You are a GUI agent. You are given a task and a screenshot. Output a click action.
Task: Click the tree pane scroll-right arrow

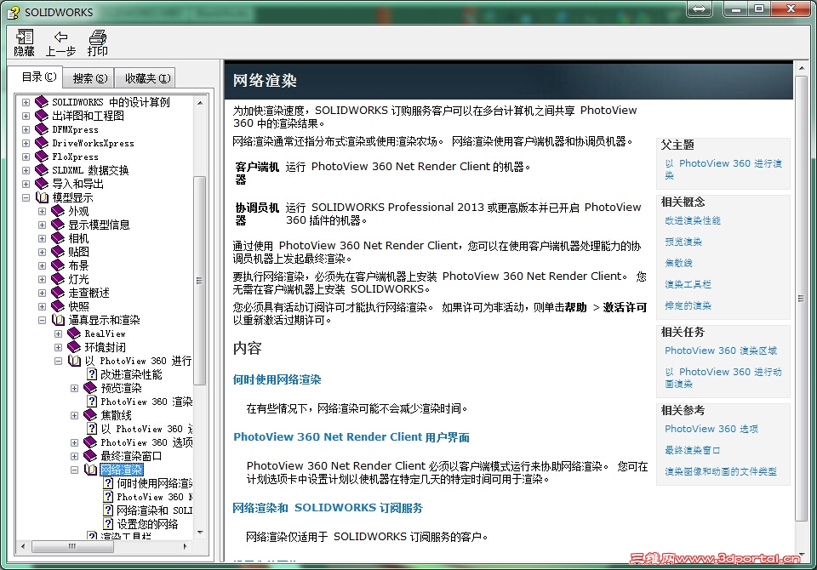(x=185, y=546)
